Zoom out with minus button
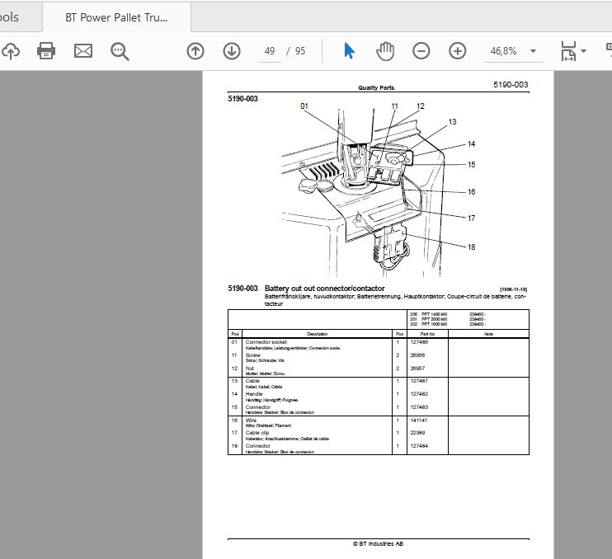 [x=421, y=51]
